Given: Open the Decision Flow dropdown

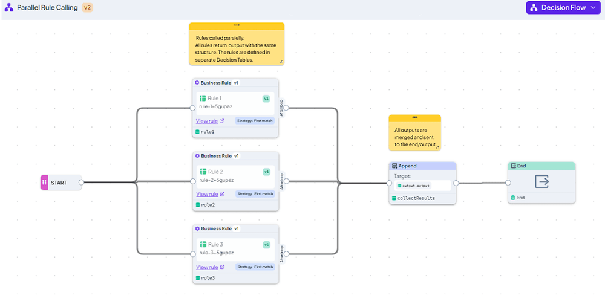Looking at the screenshot, I should click(x=563, y=8).
